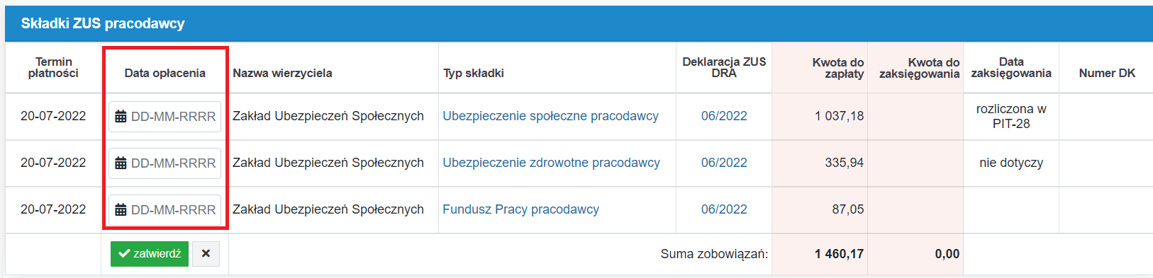1153x278 pixels.
Task: Confirm payment dates with zatwierdź button
Action: pos(150,254)
